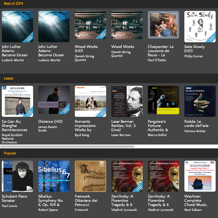View artist James Austin Smith
218x218 pixels.
(x=48, y=129)
